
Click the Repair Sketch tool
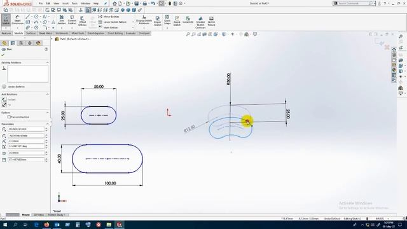(158, 21)
